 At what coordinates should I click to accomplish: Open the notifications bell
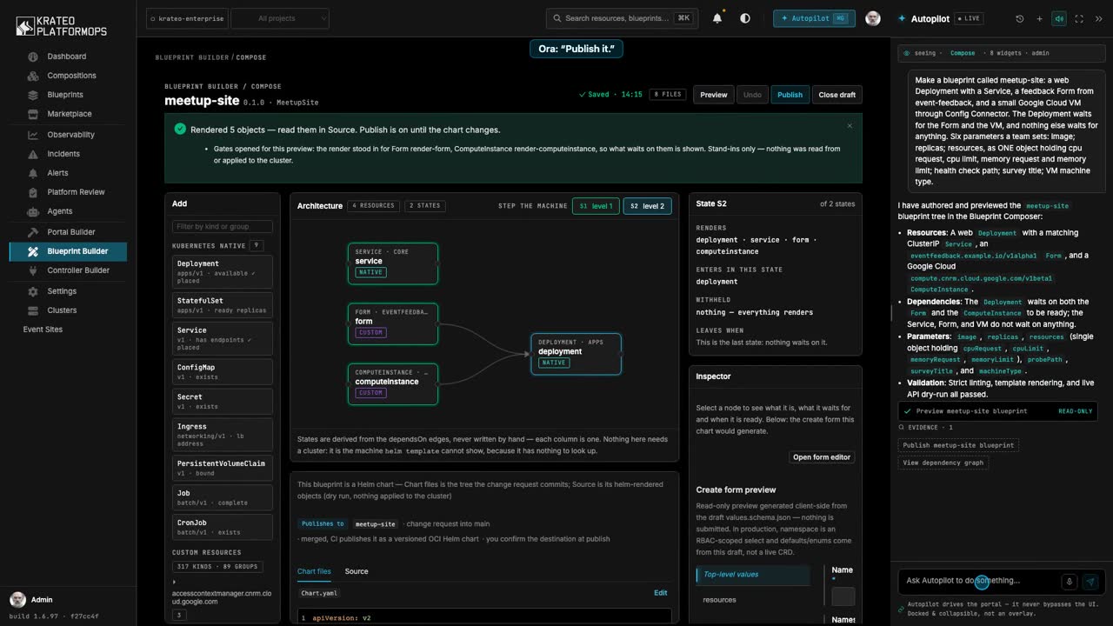717,18
